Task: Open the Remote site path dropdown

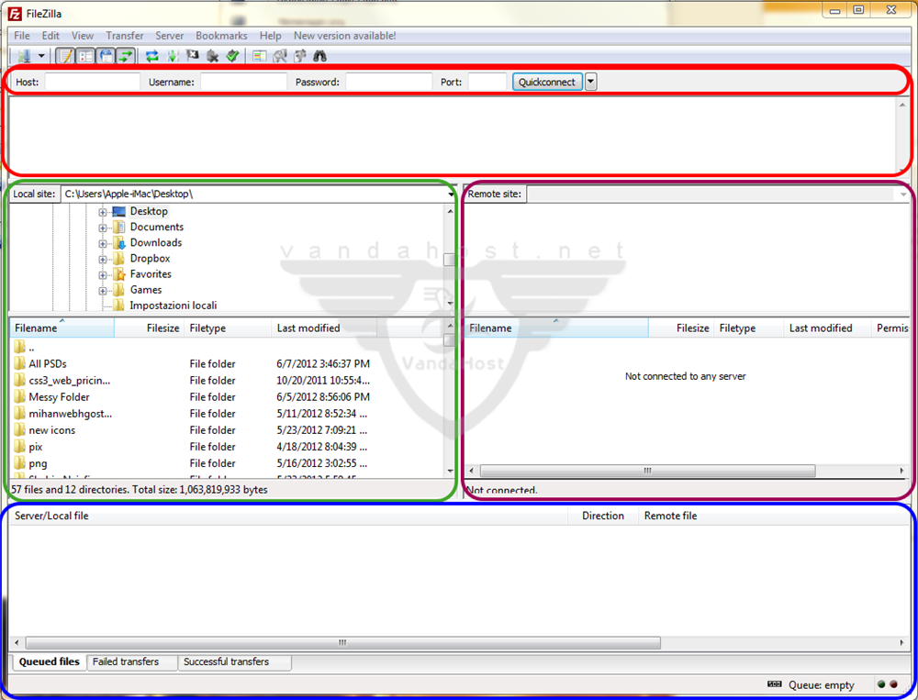Action: pos(903,194)
